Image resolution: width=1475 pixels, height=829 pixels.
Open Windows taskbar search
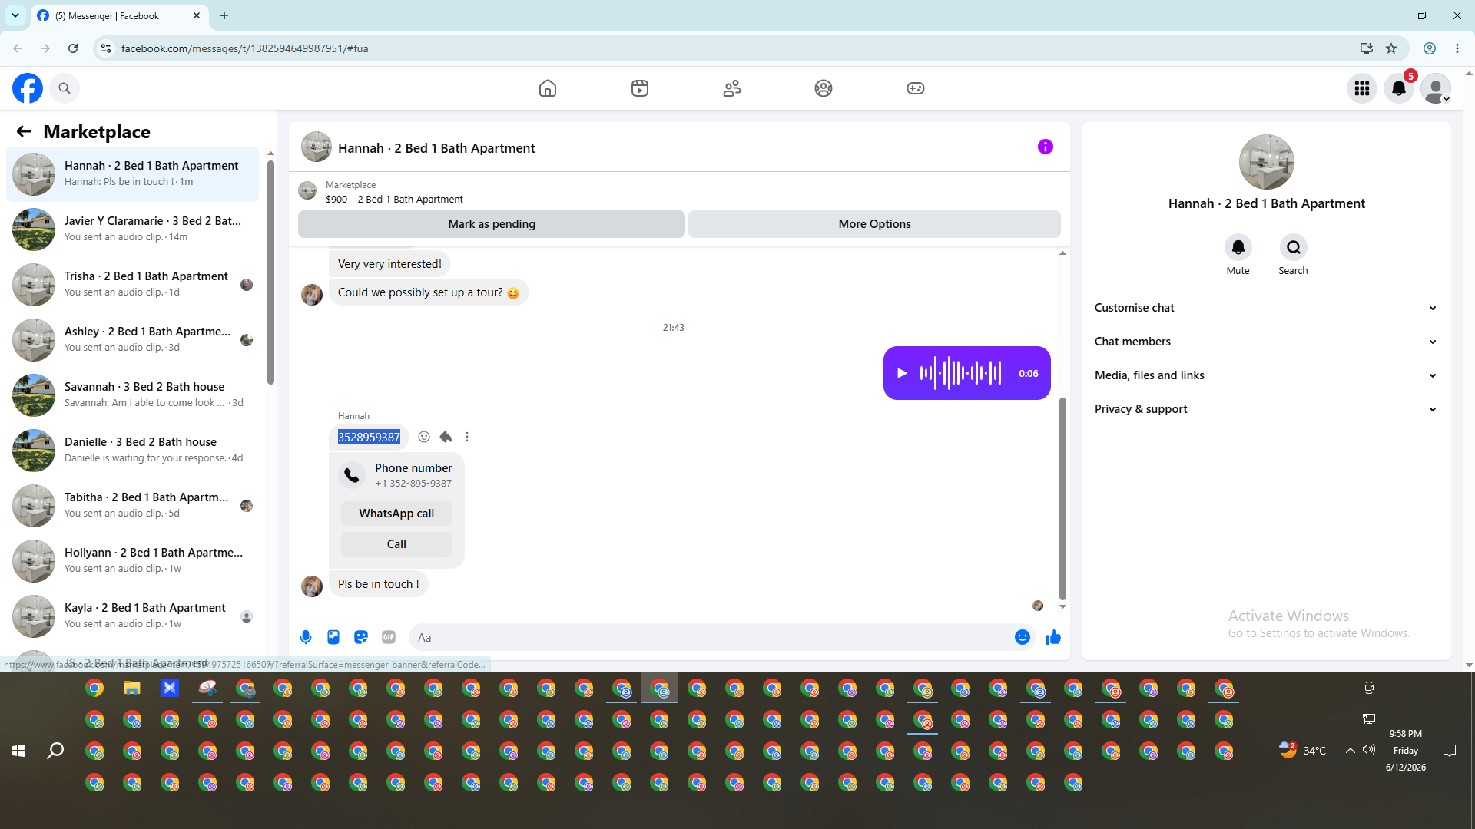click(55, 751)
